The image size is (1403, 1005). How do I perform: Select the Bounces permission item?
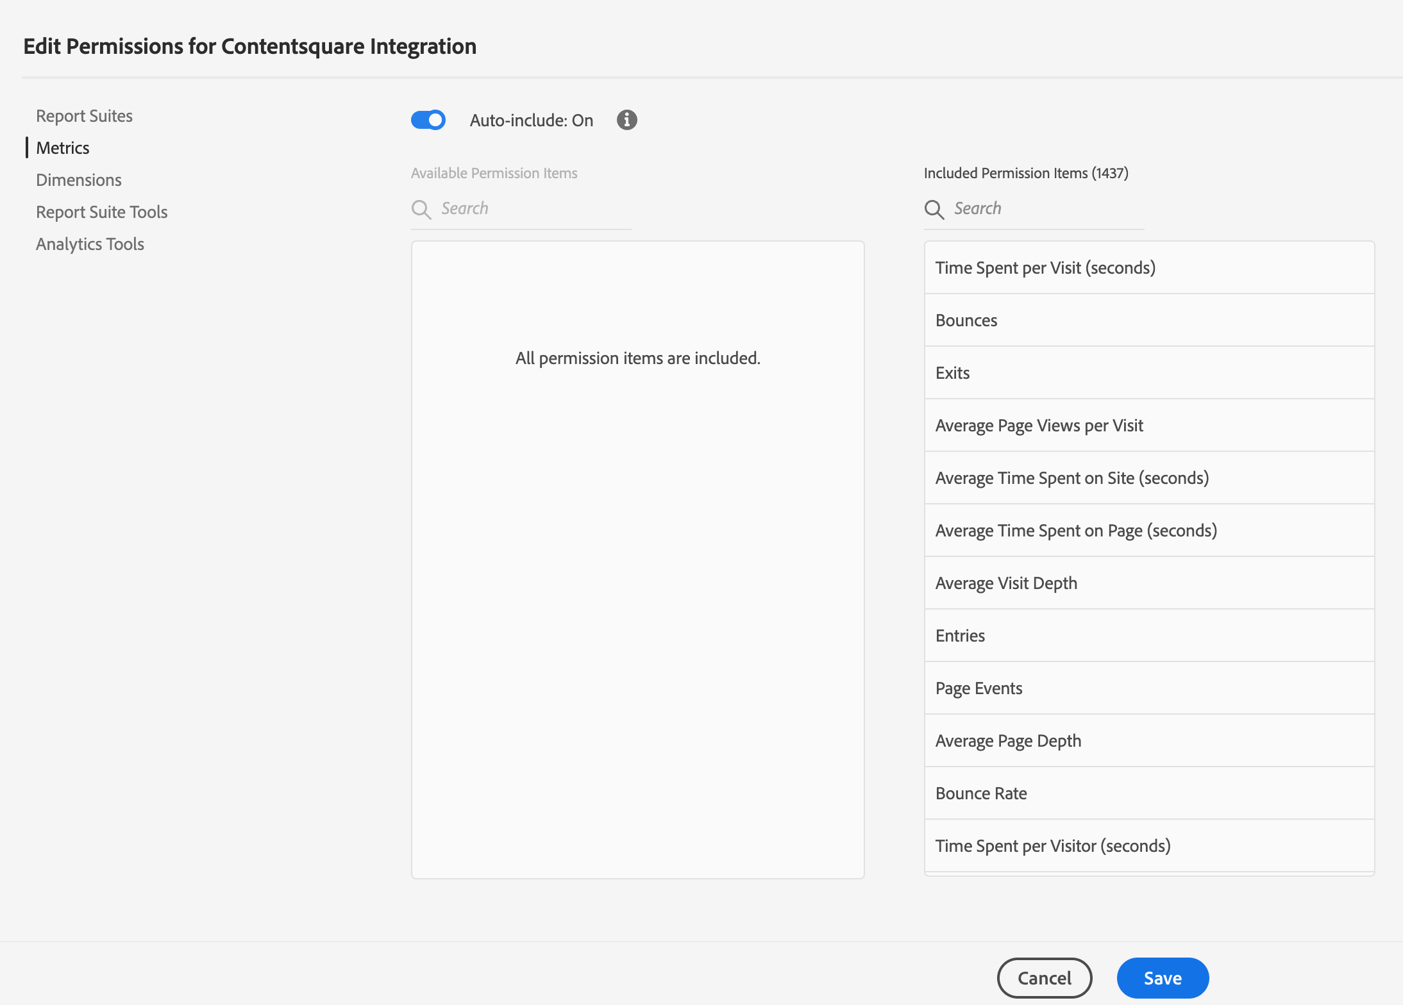click(x=1149, y=320)
